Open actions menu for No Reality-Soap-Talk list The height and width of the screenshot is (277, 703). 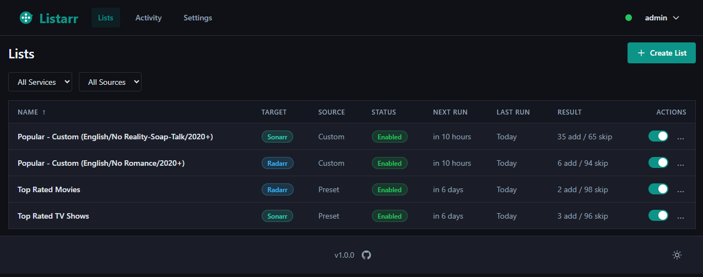pyautogui.click(x=680, y=137)
